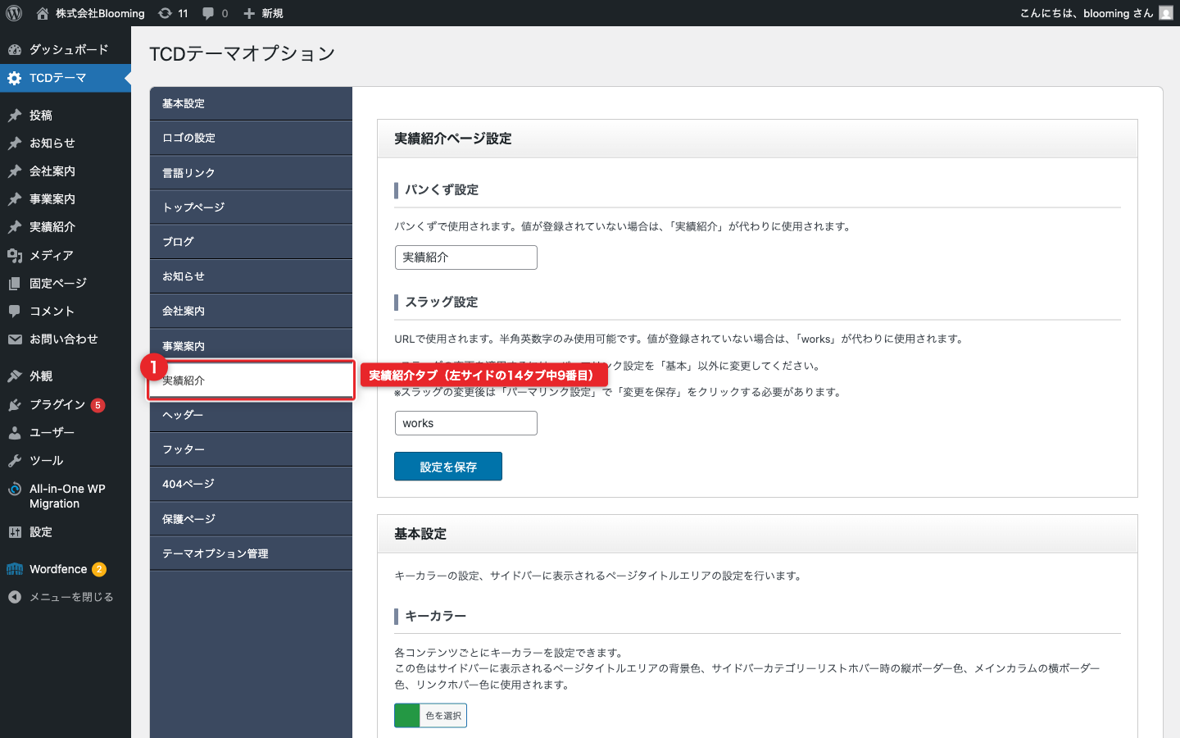Click the プラグイン plug icon
This screenshot has height=738, width=1180.
pos(15,405)
